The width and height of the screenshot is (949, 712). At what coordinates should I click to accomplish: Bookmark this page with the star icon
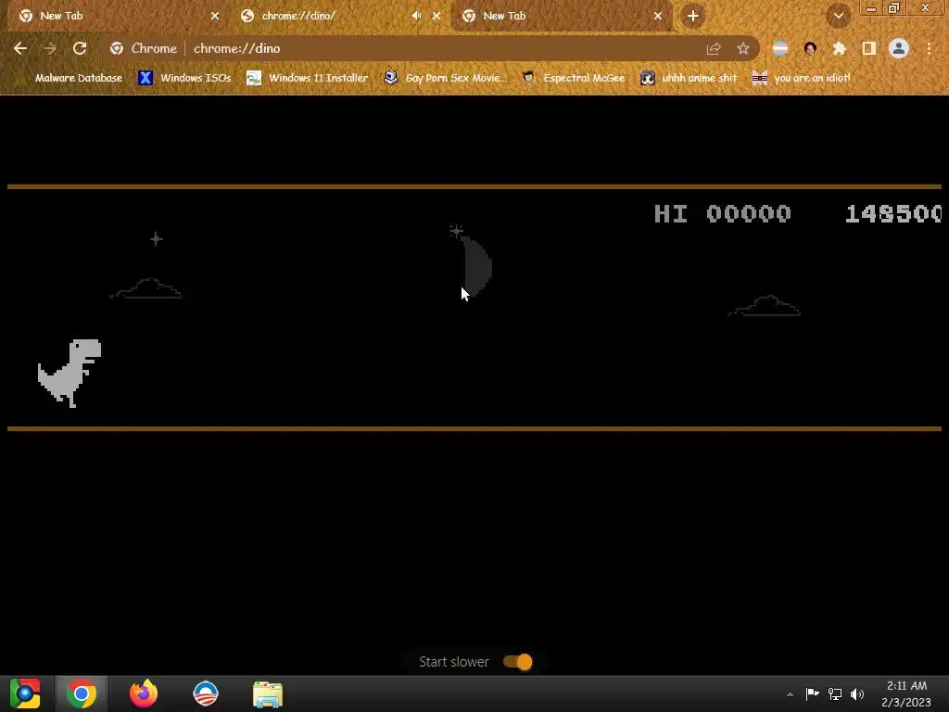pos(743,48)
